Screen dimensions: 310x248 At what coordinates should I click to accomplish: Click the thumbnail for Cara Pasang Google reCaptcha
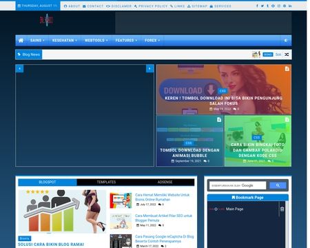121,241
